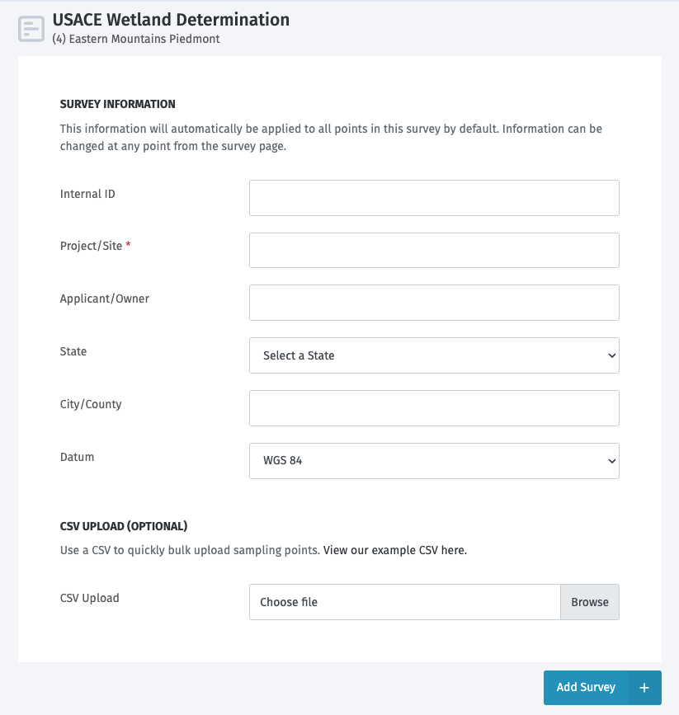Click the CSV Upload field label
The height and width of the screenshot is (715, 679).
[x=90, y=598]
